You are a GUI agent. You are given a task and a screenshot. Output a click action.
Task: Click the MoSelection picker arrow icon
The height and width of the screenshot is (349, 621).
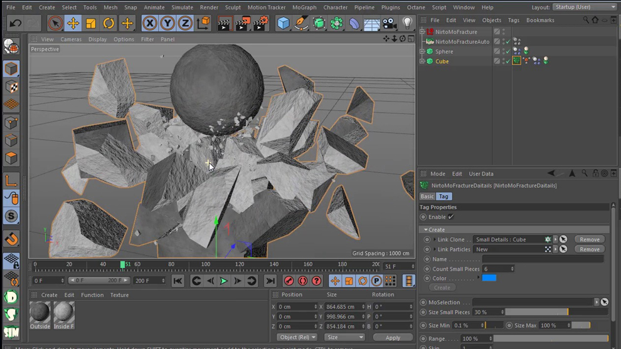[604, 302]
